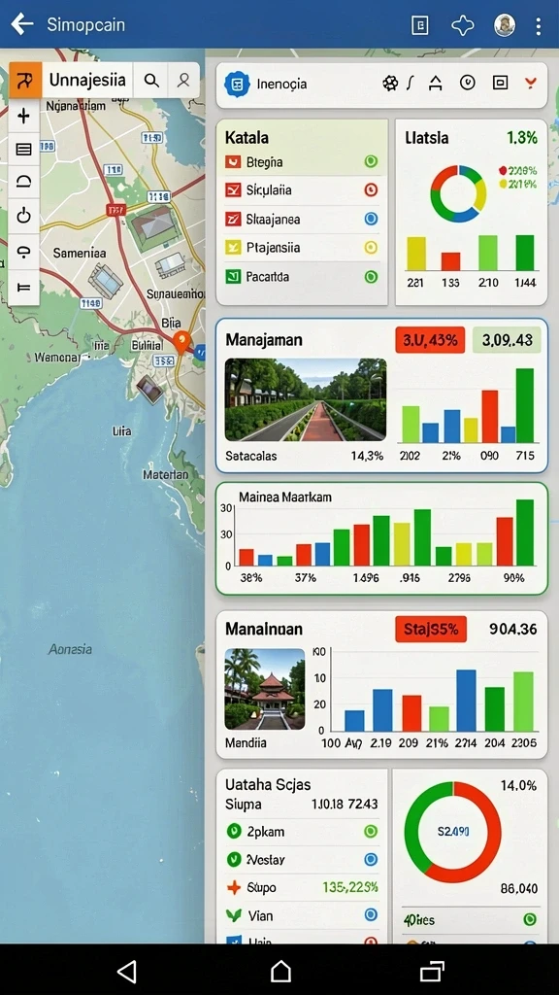This screenshot has height=995, width=559.
Task: Expand the red chevron in the Inenoçia bar
Action: (531, 83)
